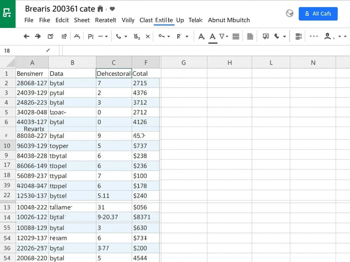This screenshot has height=262, width=350.
Task: Click the X clear icon in toolbar
Action: point(148,37)
